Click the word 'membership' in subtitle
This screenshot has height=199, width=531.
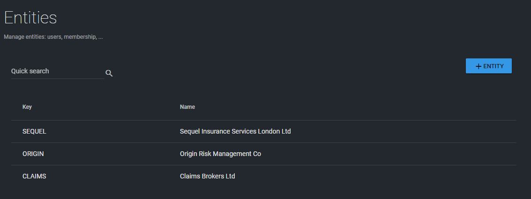[81, 37]
